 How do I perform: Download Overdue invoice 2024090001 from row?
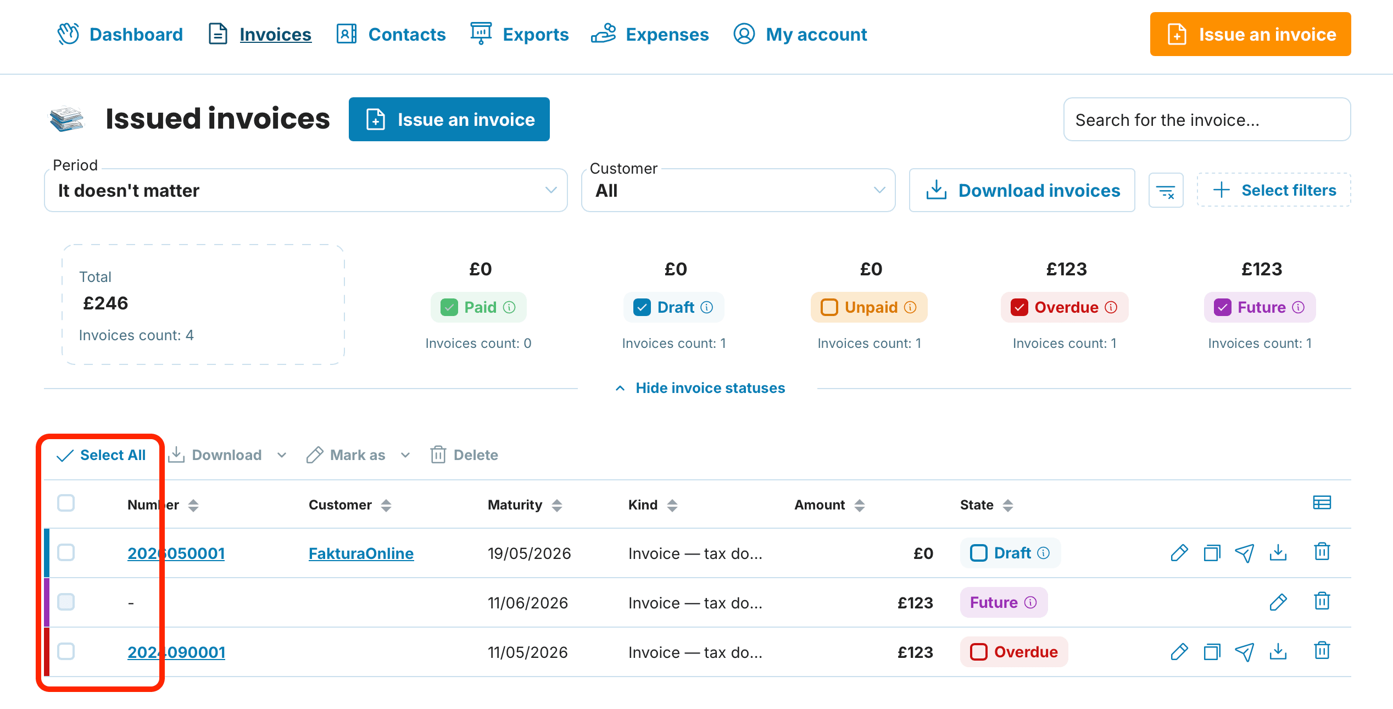coord(1278,651)
